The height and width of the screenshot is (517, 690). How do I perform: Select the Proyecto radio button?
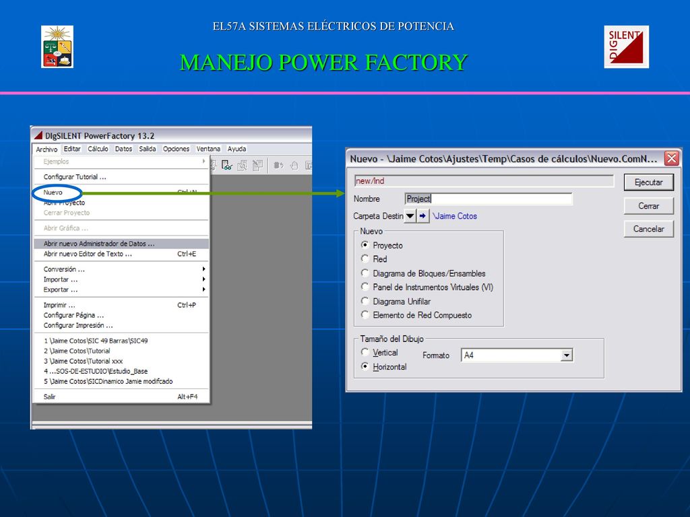365,245
